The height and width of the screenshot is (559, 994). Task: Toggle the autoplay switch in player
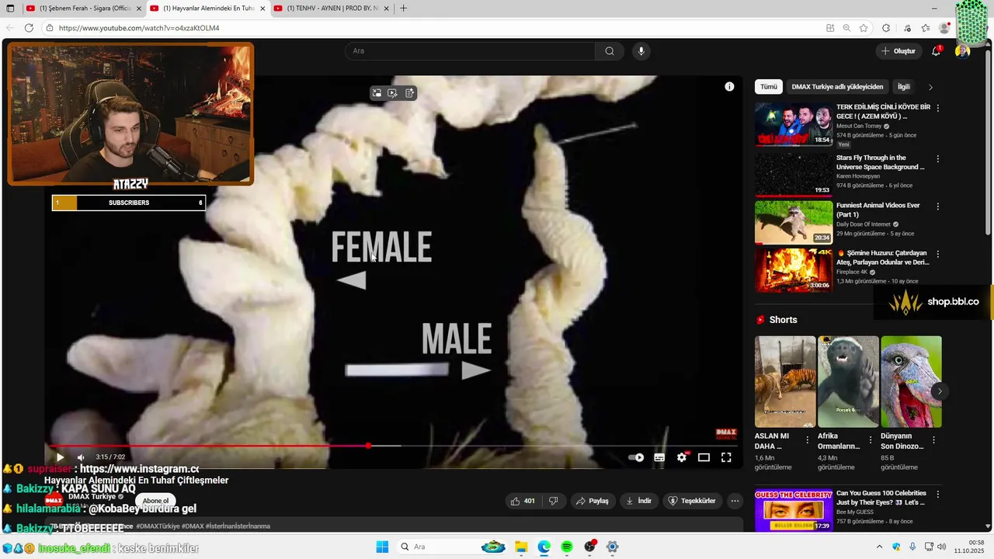coord(636,457)
